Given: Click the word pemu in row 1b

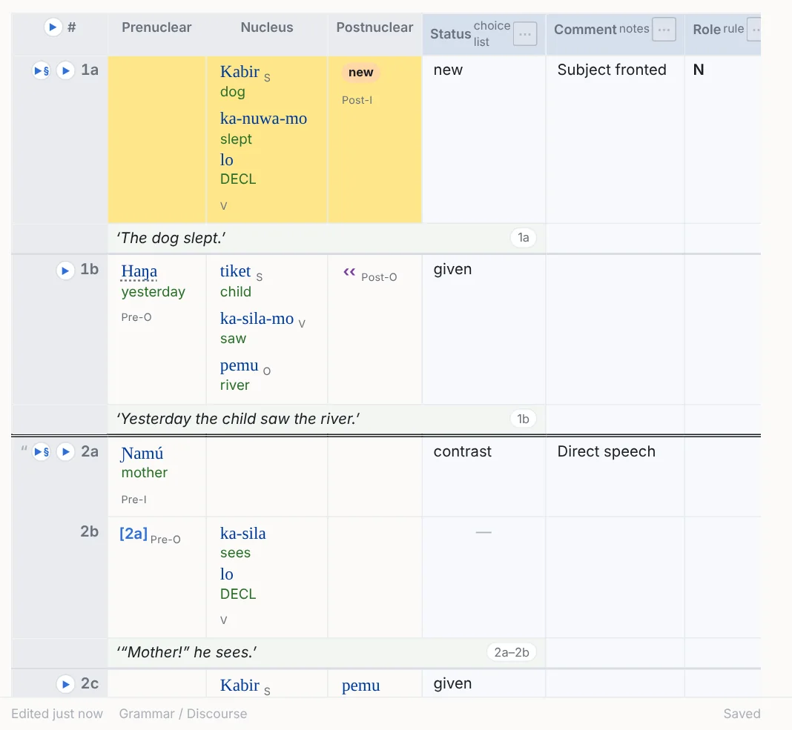Looking at the screenshot, I should pos(240,365).
